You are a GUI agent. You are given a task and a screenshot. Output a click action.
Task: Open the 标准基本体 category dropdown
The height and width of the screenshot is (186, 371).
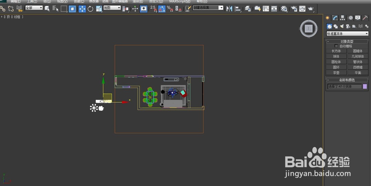[x=347, y=34]
